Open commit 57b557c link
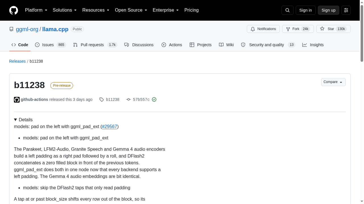This screenshot has width=364, height=204. tap(141, 99)
